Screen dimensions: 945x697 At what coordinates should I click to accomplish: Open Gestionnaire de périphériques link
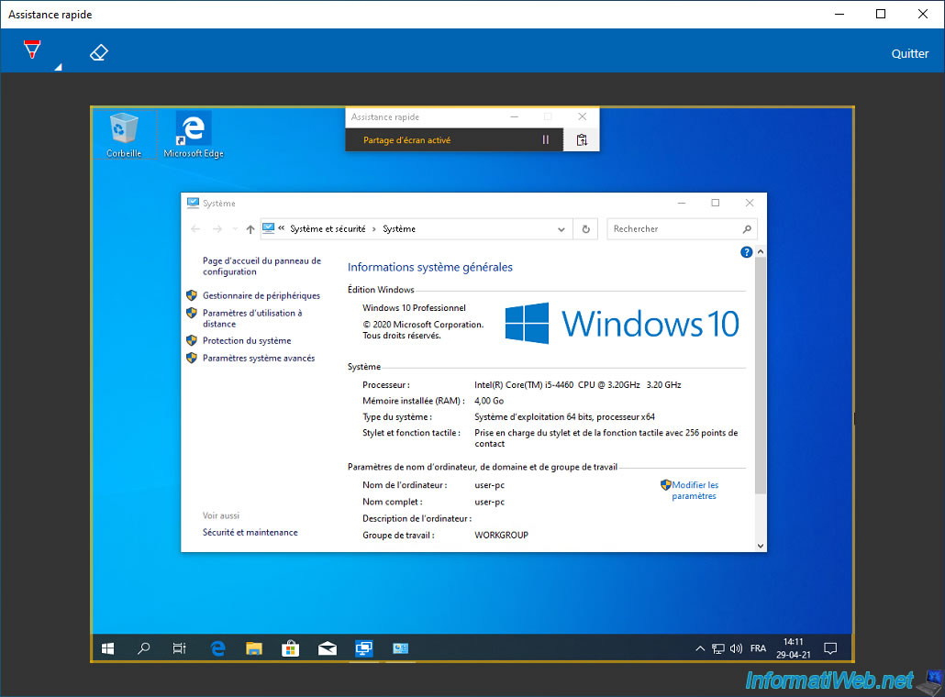[261, 295]
